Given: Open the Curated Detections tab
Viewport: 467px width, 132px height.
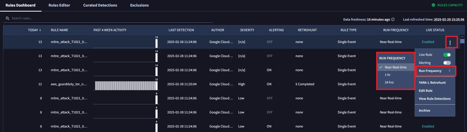Looking at the screenshot, I should coord(100,5).
